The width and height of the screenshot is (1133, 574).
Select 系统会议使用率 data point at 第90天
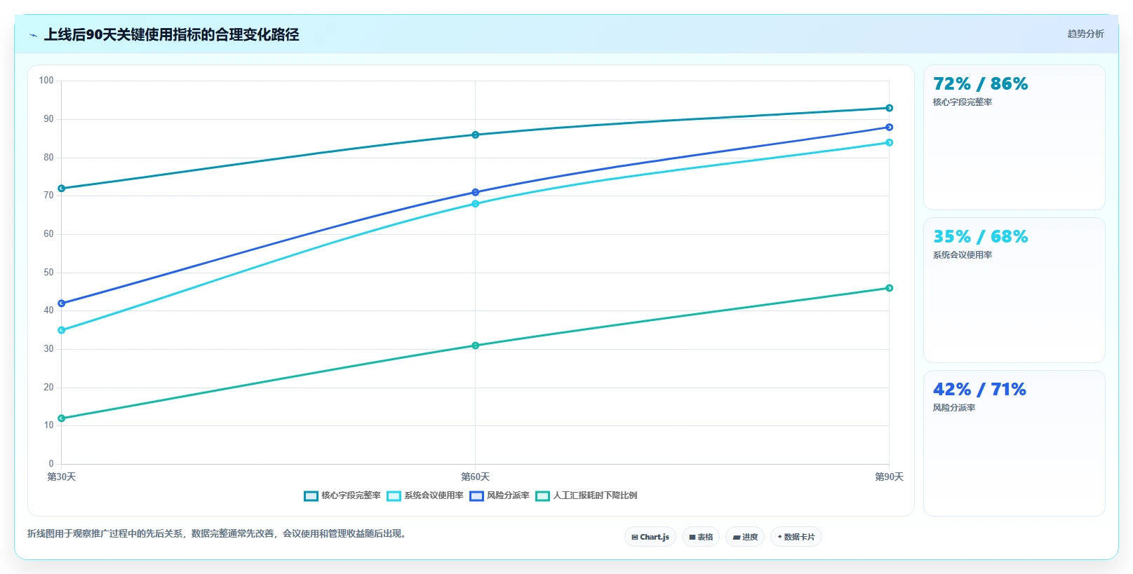click(890, 142)
